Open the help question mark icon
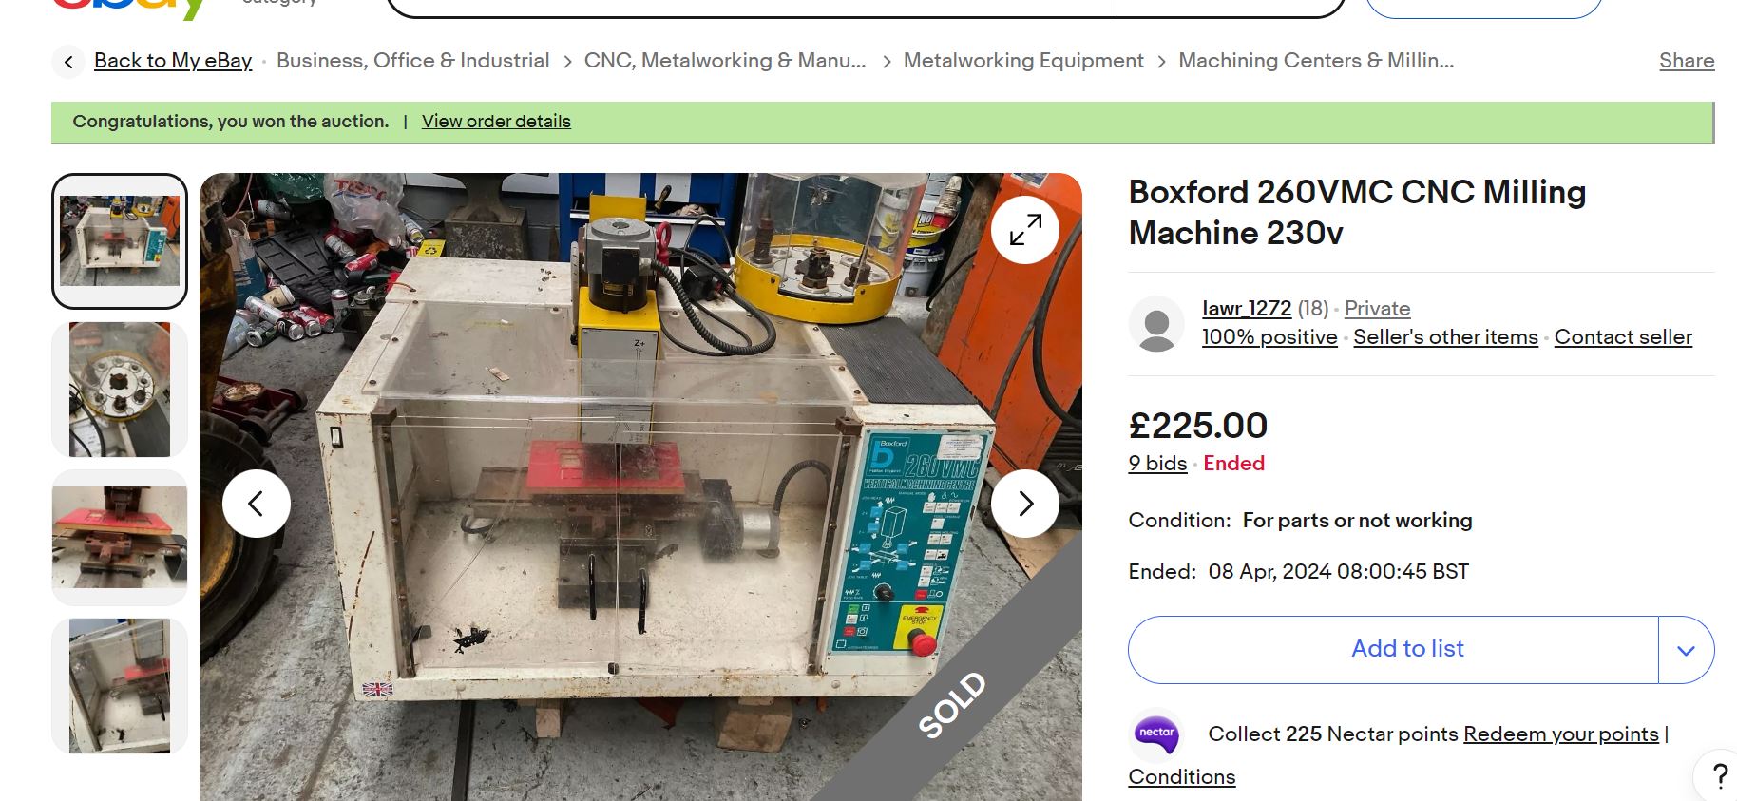The image size is (1737, 801). tap(1718, 776)
